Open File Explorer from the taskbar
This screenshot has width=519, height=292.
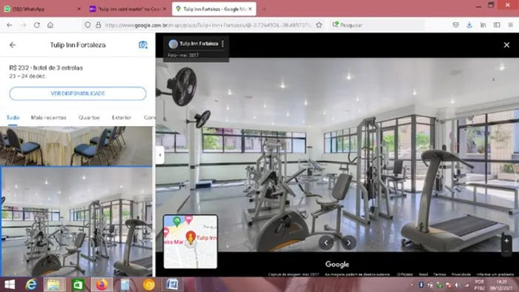tap(54, 285)
